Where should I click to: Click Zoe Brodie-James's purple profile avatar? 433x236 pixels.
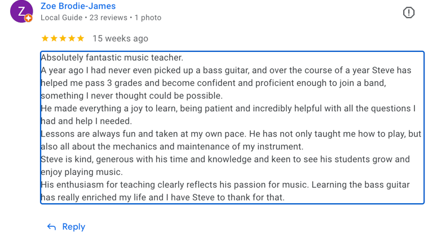point(21,11)
